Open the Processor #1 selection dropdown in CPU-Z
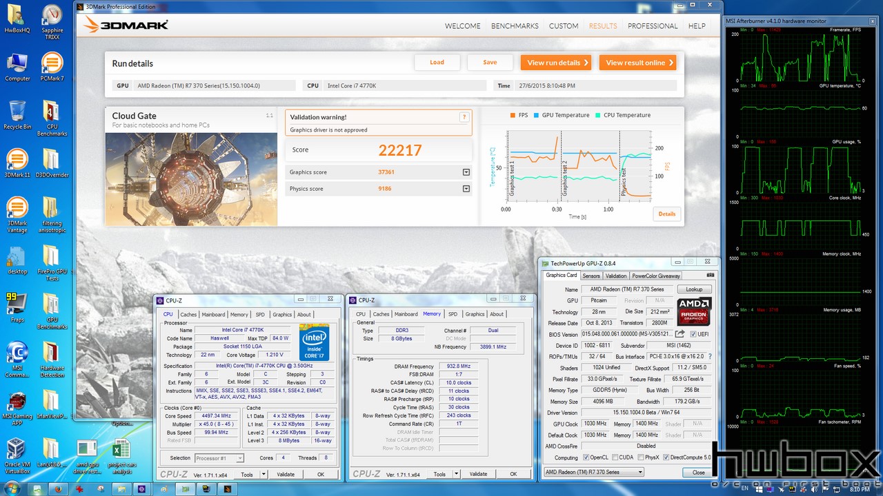883x496 pixels. pyautogui.click(x=219, y=458)
